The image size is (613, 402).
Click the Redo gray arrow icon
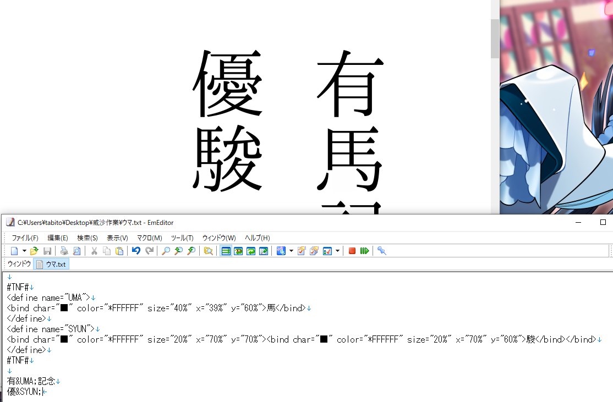pos(149,251)
